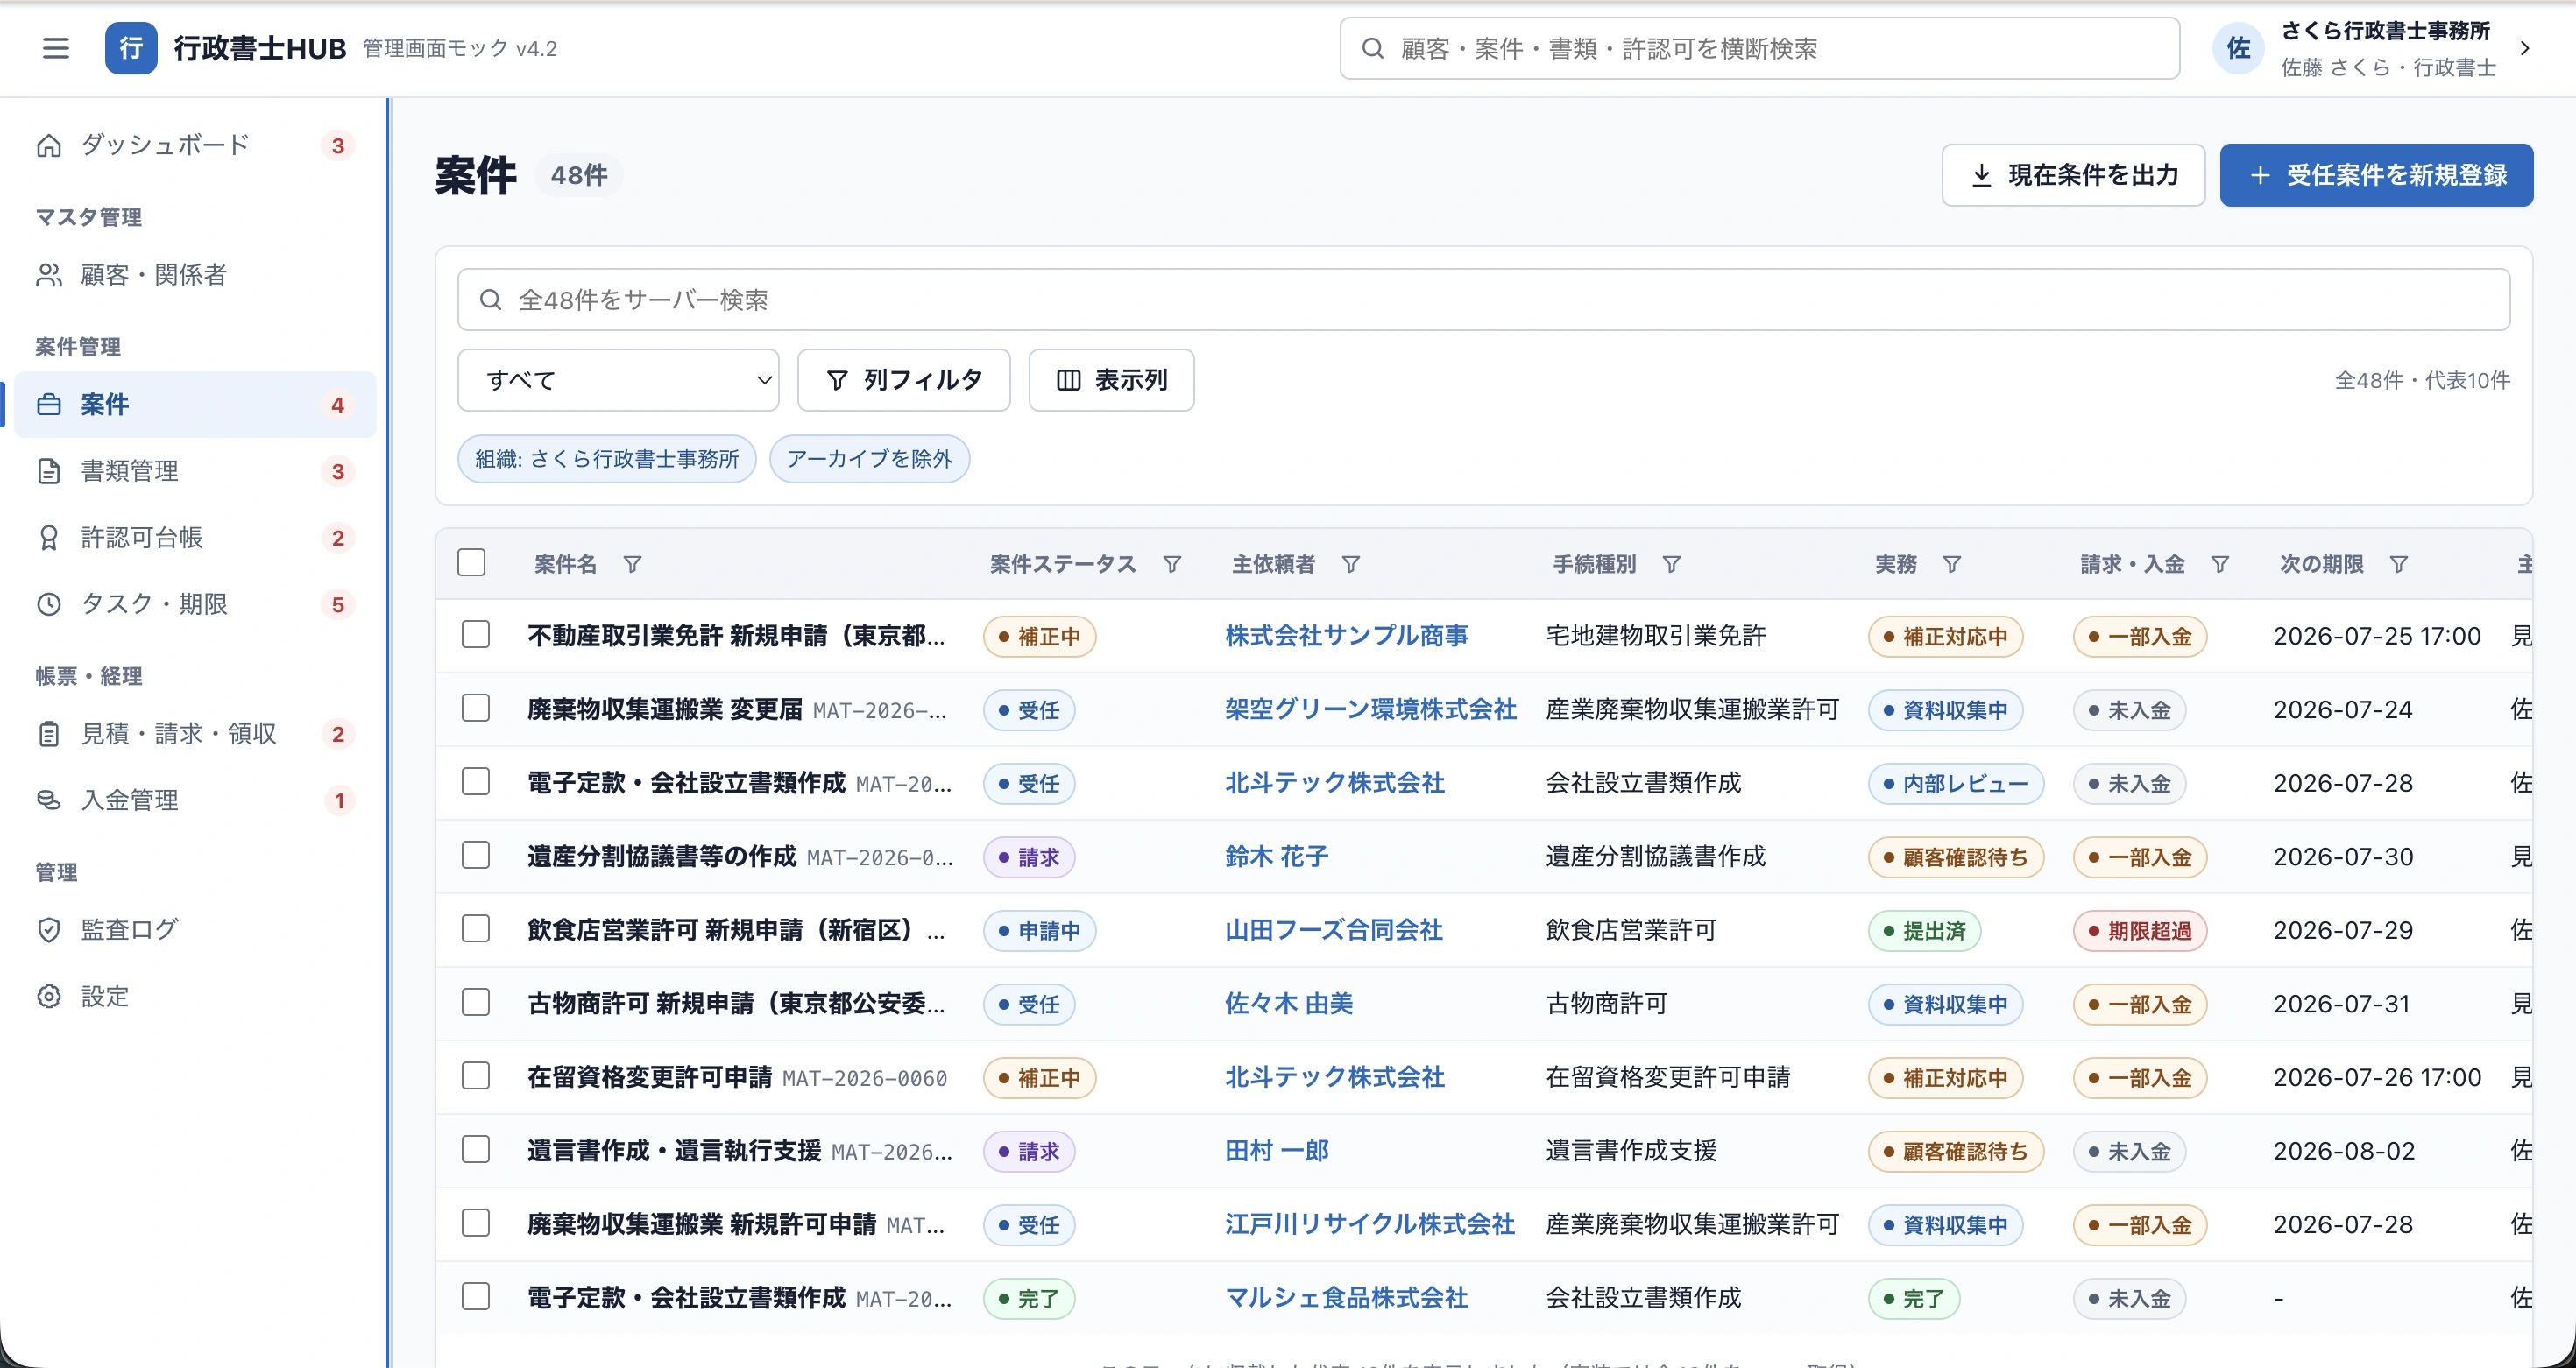Click the 期限超過 status badge
Viewport: 2576px width, 1368px height.
pyautogui.click(x=2139, y=930)
